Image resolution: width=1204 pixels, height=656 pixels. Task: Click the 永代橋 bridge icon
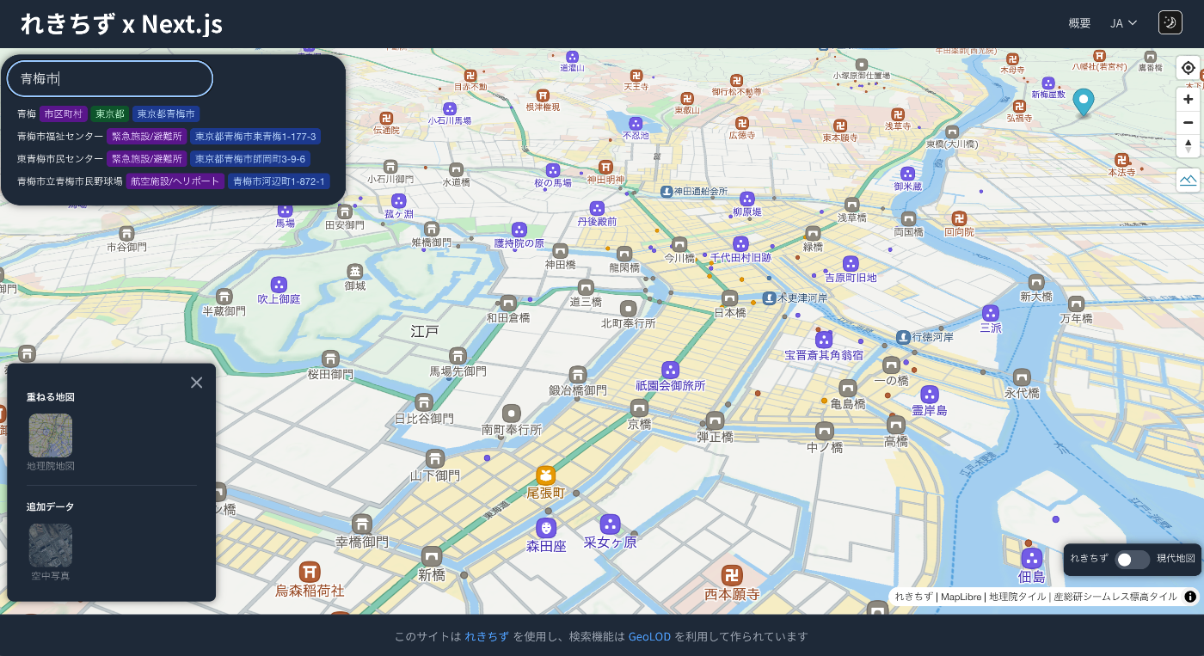click(1022, 377)
